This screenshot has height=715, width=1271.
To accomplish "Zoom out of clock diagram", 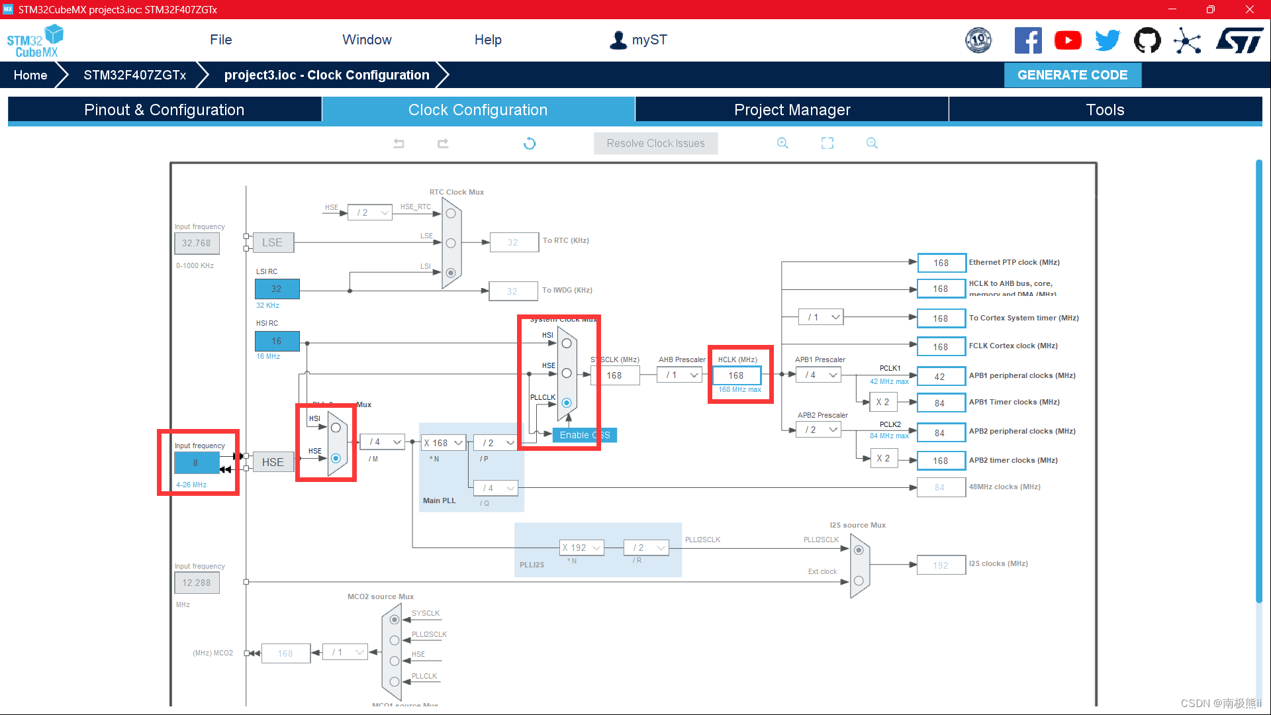I will coord(872,143).
